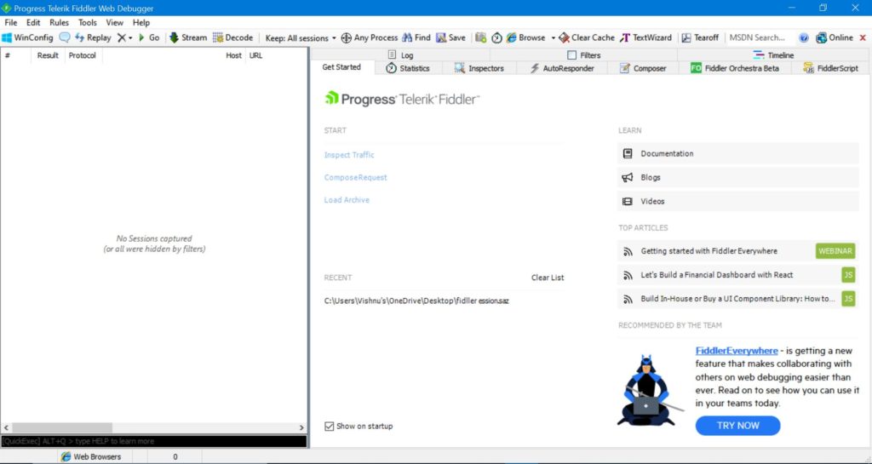872x464 pixels.
Task: Click the Any Process target picker
Action: (x=370, y=37)
